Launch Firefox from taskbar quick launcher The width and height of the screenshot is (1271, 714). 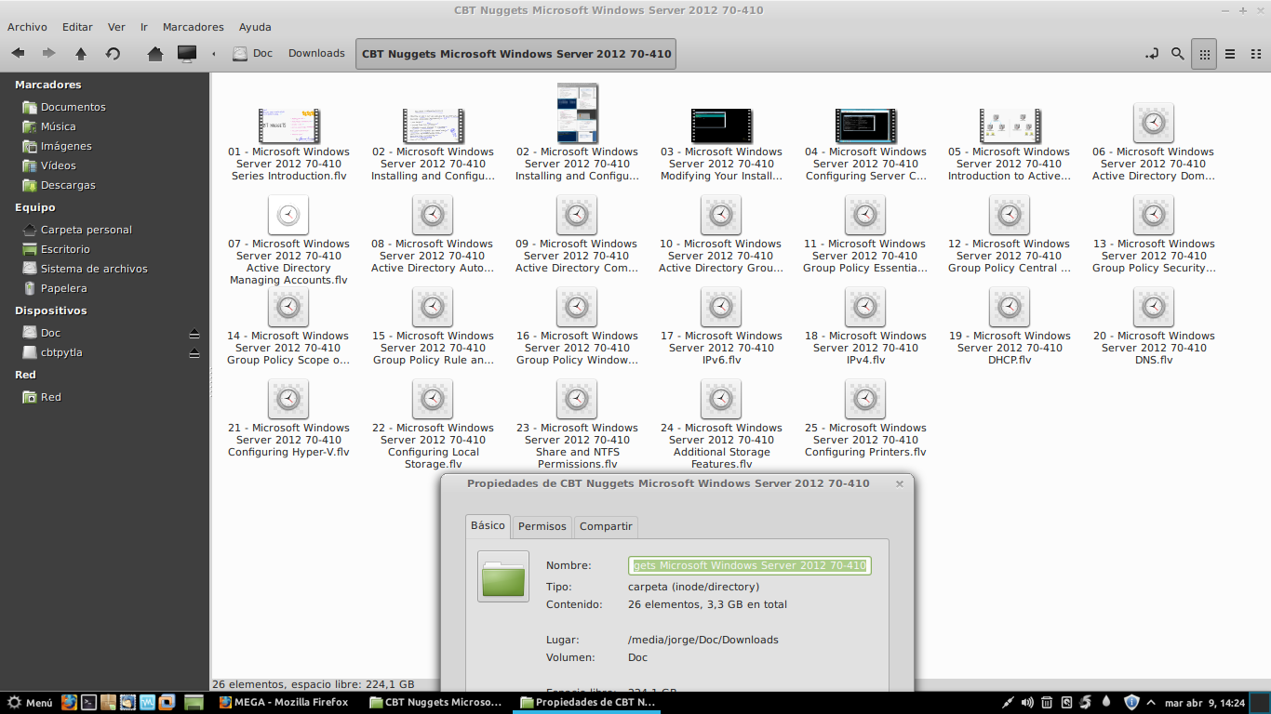click(69, 703)
